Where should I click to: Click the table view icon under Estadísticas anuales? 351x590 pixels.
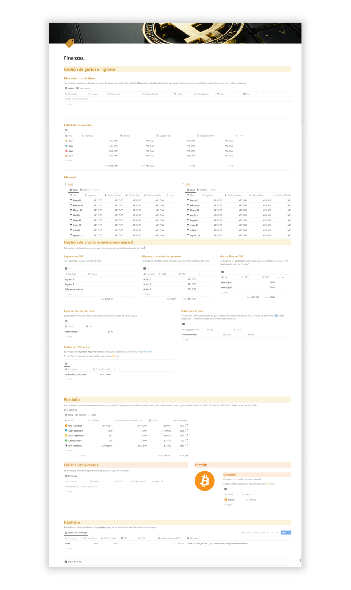(x=66, y=130)
